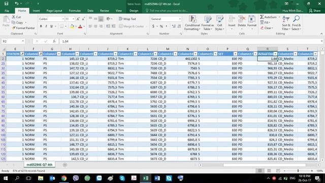The height and width of the screenshot is (183, 325).
Task: Open the STATION column filter dropdown
Action: click(22, 54)
